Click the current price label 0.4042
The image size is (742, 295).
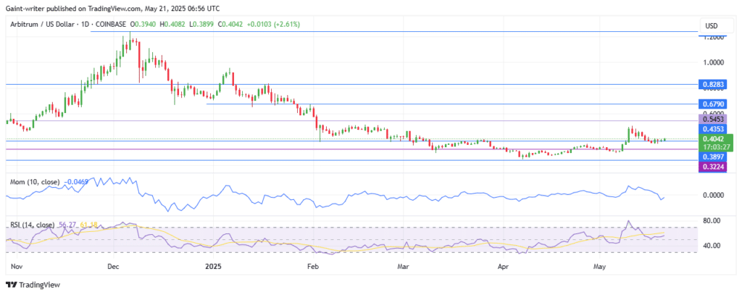[x=715, y=138]
